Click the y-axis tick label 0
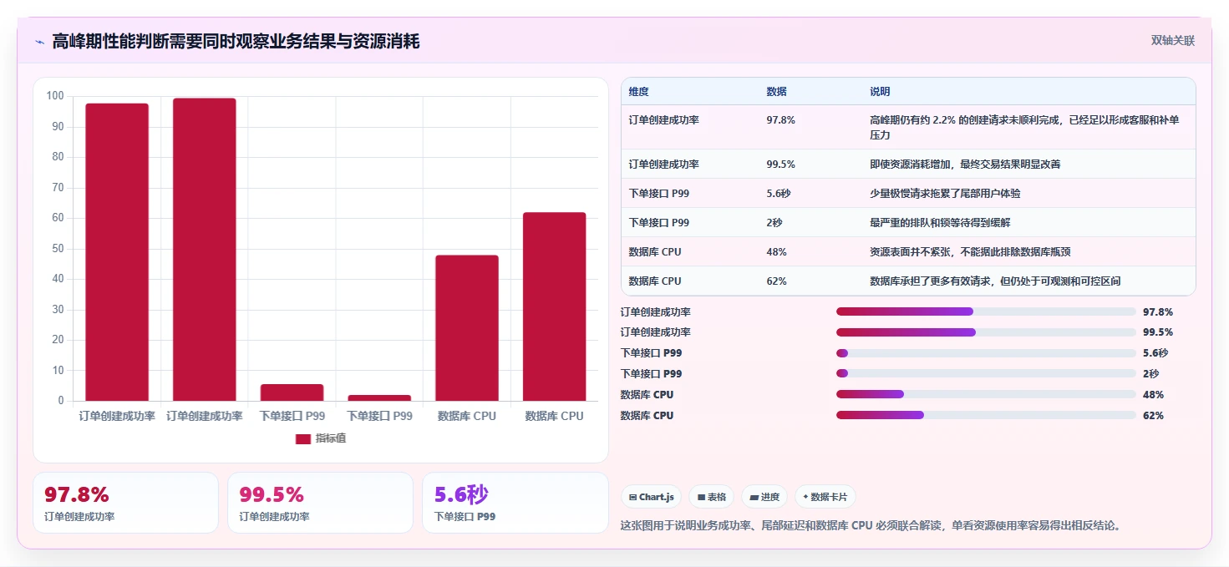Screen dimensions: 1229x567 pyautogui.click(x=61, y=401)
